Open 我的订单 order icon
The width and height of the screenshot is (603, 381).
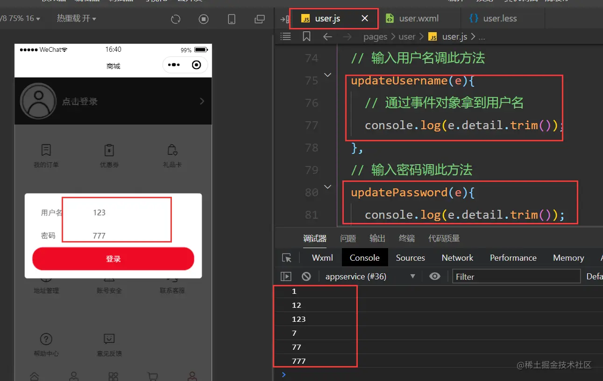pyautogui.click(x=46, y=150)
